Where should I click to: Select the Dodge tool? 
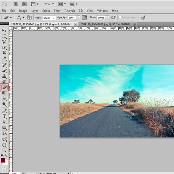pos(4,104)
